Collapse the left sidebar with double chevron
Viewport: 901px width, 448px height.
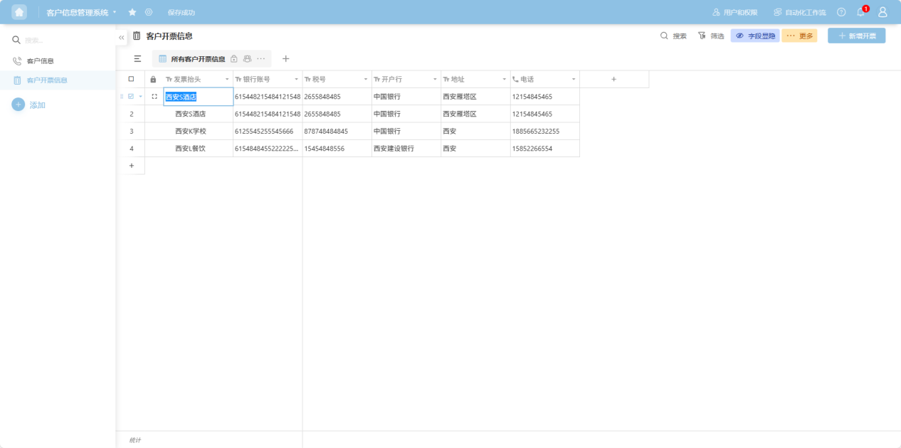click(121, 37)
